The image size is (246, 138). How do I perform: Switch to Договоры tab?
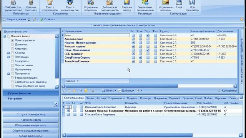tap(145, 98)
